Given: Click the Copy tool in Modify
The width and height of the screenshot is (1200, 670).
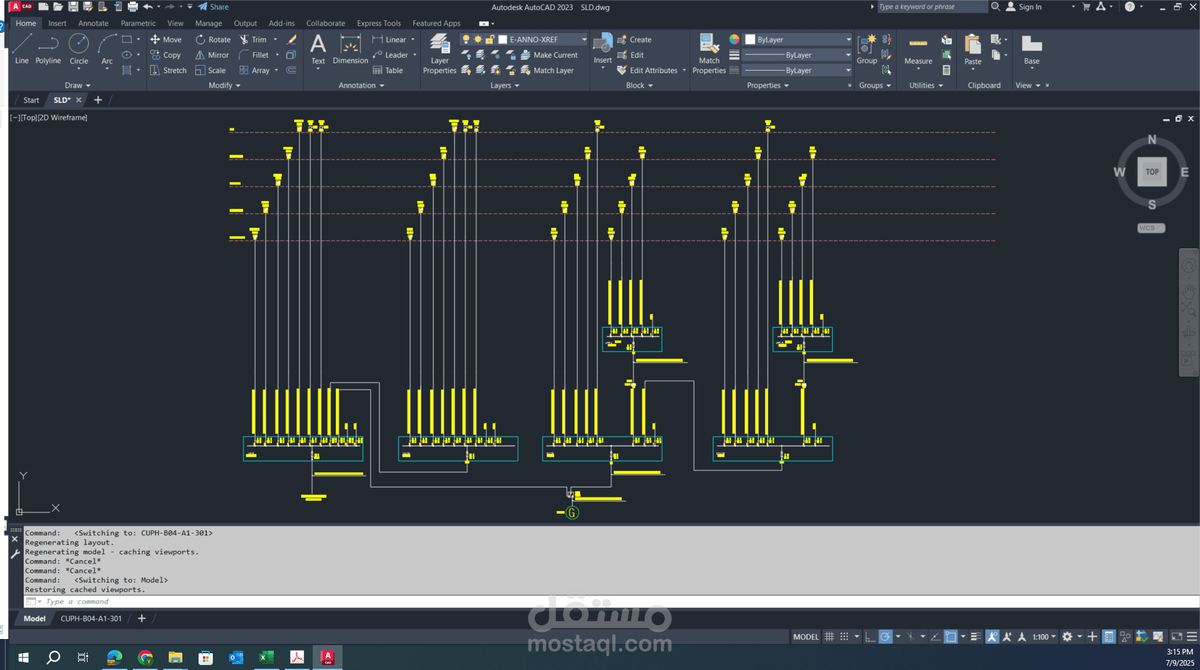Looking at the screenshot, I should pyautogui.click(x=166, y=55).
